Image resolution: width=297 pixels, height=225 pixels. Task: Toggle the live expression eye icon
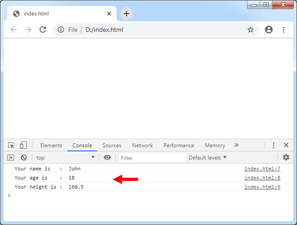pos(107,158)
